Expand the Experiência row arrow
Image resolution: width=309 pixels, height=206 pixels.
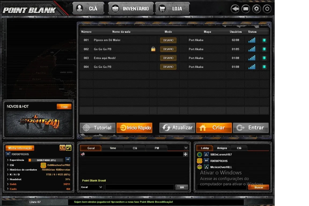tap(8, 160)
